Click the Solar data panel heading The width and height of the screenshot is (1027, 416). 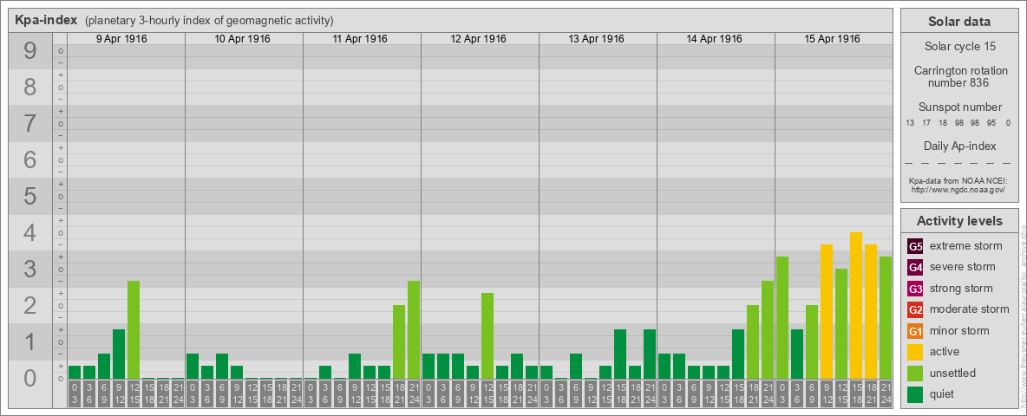(958, 22)
